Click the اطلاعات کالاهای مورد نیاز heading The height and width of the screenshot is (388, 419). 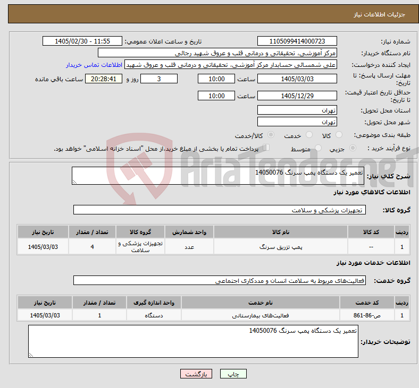(x=372, y=192)
